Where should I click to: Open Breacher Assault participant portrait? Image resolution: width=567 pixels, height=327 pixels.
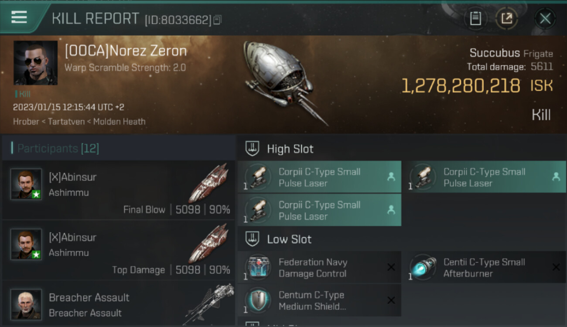tap(26, 304)
